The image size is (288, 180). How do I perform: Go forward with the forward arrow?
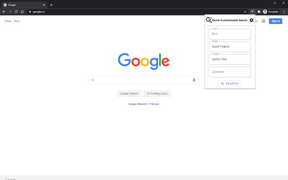click(x=10, y=12)
